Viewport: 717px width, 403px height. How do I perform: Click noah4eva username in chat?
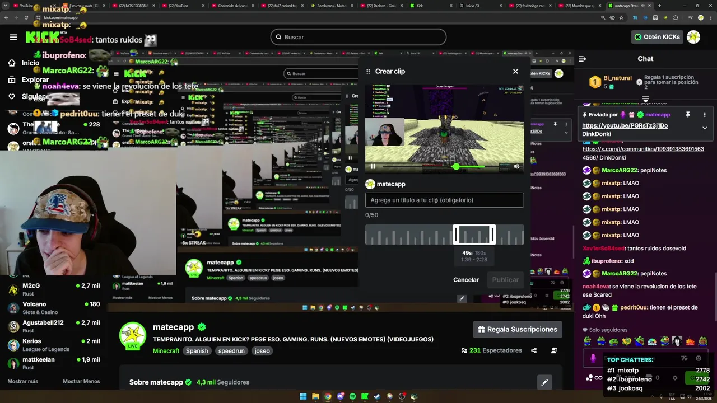596,287
